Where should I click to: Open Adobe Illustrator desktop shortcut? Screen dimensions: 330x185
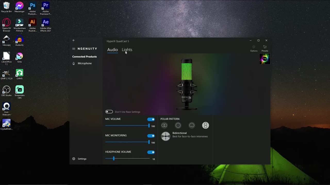click(32, 25)
